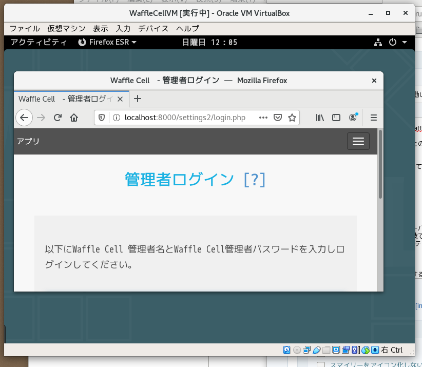Click the login instruction paragraph text
The width and height of the screenshot is (422, 367).
pos(195,257)
